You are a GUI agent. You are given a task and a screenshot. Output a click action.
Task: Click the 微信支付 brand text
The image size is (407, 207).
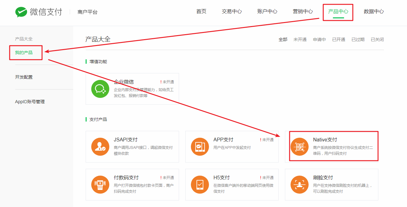point(46,12)
